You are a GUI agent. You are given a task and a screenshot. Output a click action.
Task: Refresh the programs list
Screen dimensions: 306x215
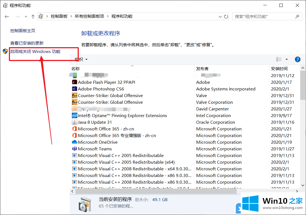tap(226, 17)
